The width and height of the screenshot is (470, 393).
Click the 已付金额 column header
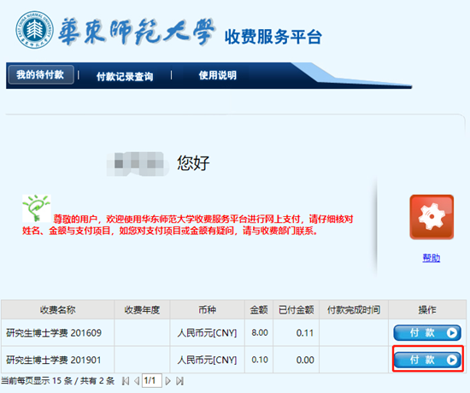(297, 309)
